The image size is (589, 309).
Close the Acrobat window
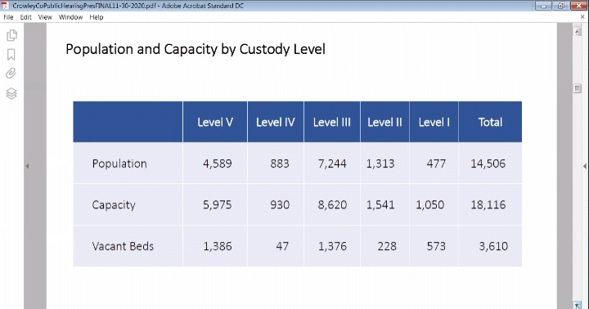click(578, 6)
